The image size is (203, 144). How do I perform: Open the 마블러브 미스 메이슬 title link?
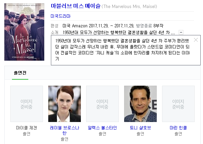[x=76, y=6]
